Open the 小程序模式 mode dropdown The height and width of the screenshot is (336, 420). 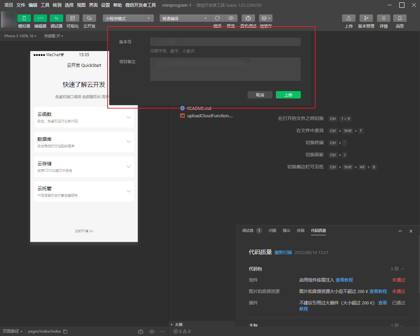click(x=128, y=18)
